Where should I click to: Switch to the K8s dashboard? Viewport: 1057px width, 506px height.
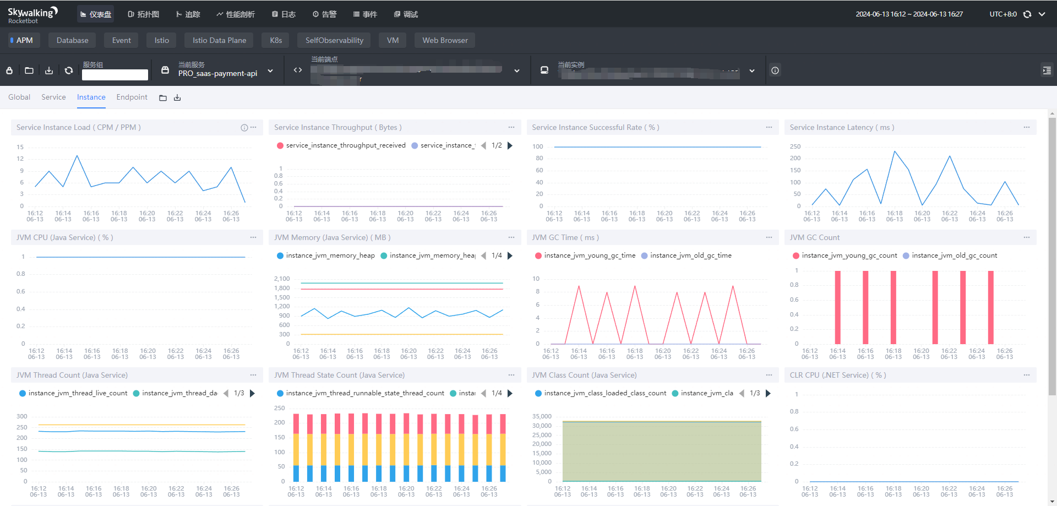tap(276, 40)
